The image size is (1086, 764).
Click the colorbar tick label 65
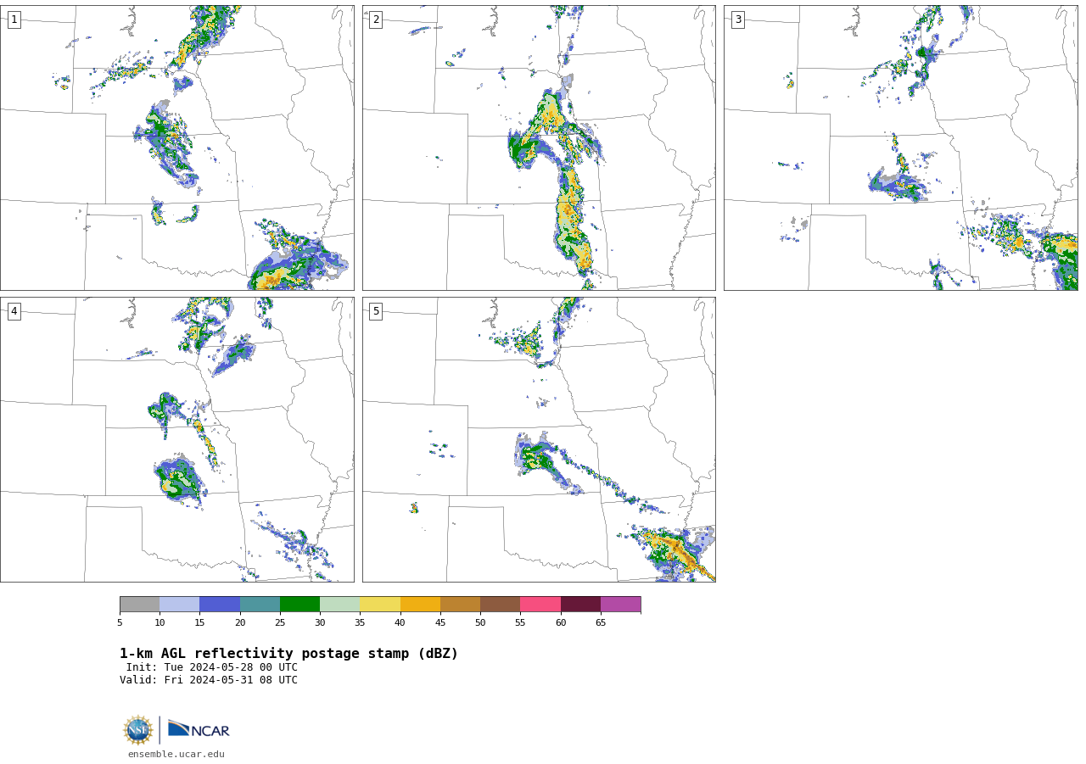(x=601, y=623)
